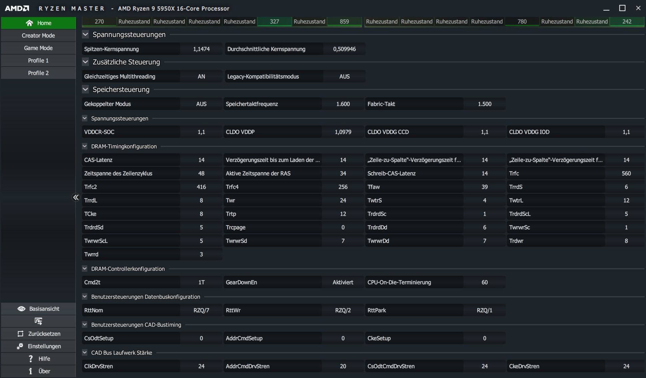Image resolution: width=646 pixels, height=378 pixels.
Task: Click the import/export profile icon
Action: click(38, 321)
